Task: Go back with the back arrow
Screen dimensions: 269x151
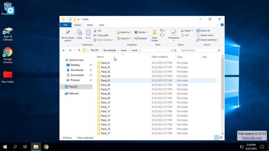Action: tap(64, 50)
